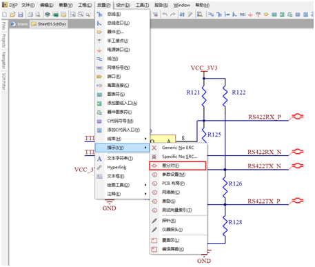
Task: Select 差分对(F) differential pair directive
Action: [178, 166]
